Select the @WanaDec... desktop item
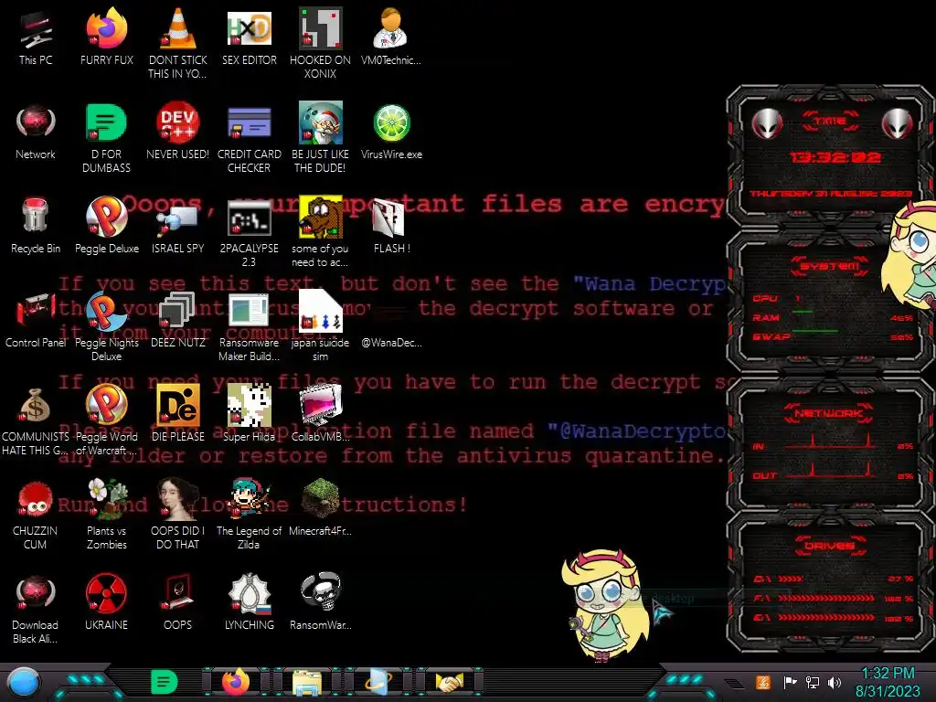Screen dimensions: 936x702 tap(391, 343)
